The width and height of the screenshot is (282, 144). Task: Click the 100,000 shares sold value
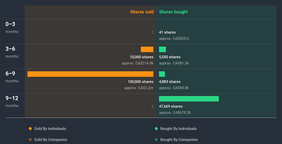coord(140,82)
